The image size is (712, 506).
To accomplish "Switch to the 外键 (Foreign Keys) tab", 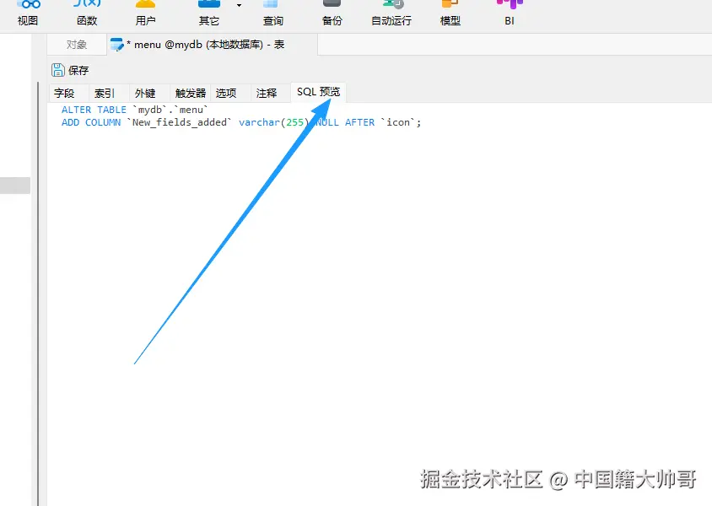I will (144, 93).
